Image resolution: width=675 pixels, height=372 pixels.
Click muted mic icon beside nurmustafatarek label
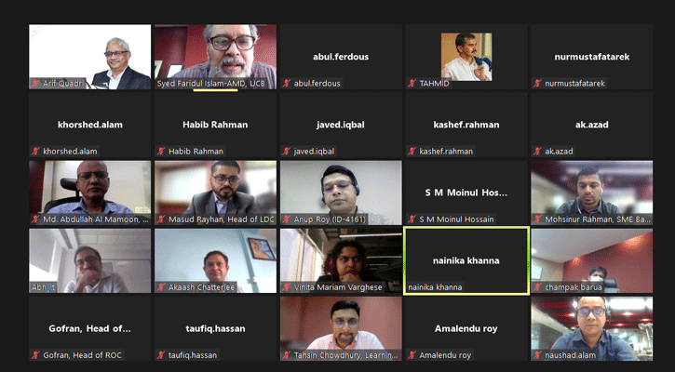coord(538,84)
